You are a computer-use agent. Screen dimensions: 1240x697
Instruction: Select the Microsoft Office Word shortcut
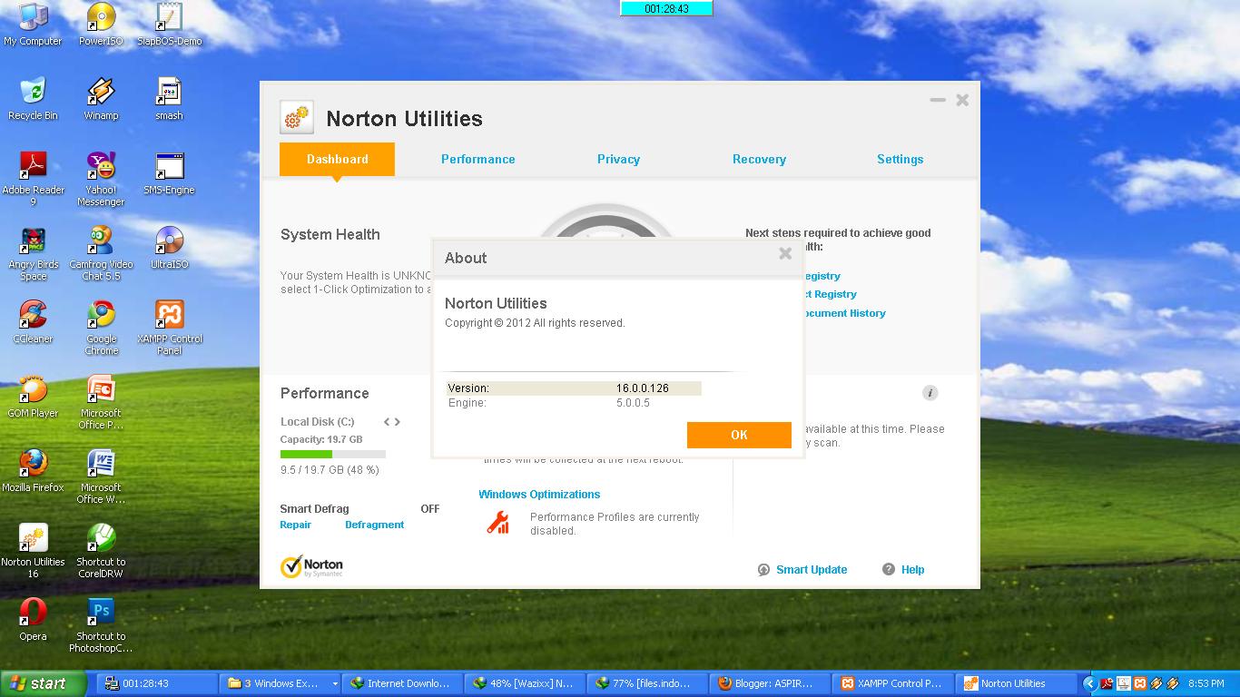point(101,476)
